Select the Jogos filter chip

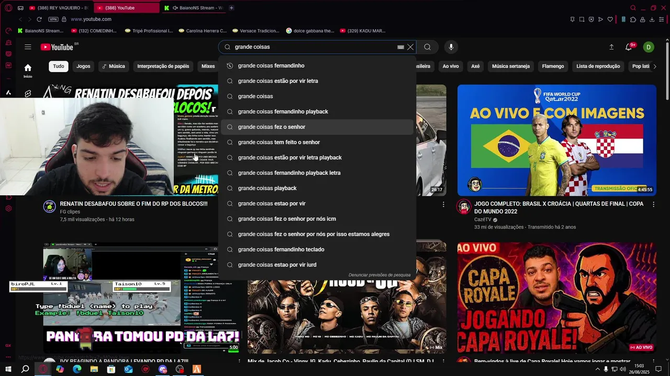coord(83,66)
